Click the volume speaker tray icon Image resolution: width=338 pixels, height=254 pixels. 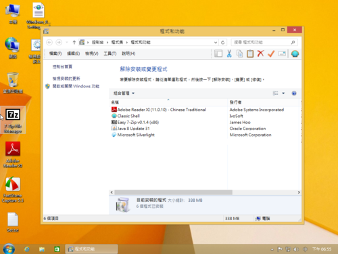click(296, 249)
